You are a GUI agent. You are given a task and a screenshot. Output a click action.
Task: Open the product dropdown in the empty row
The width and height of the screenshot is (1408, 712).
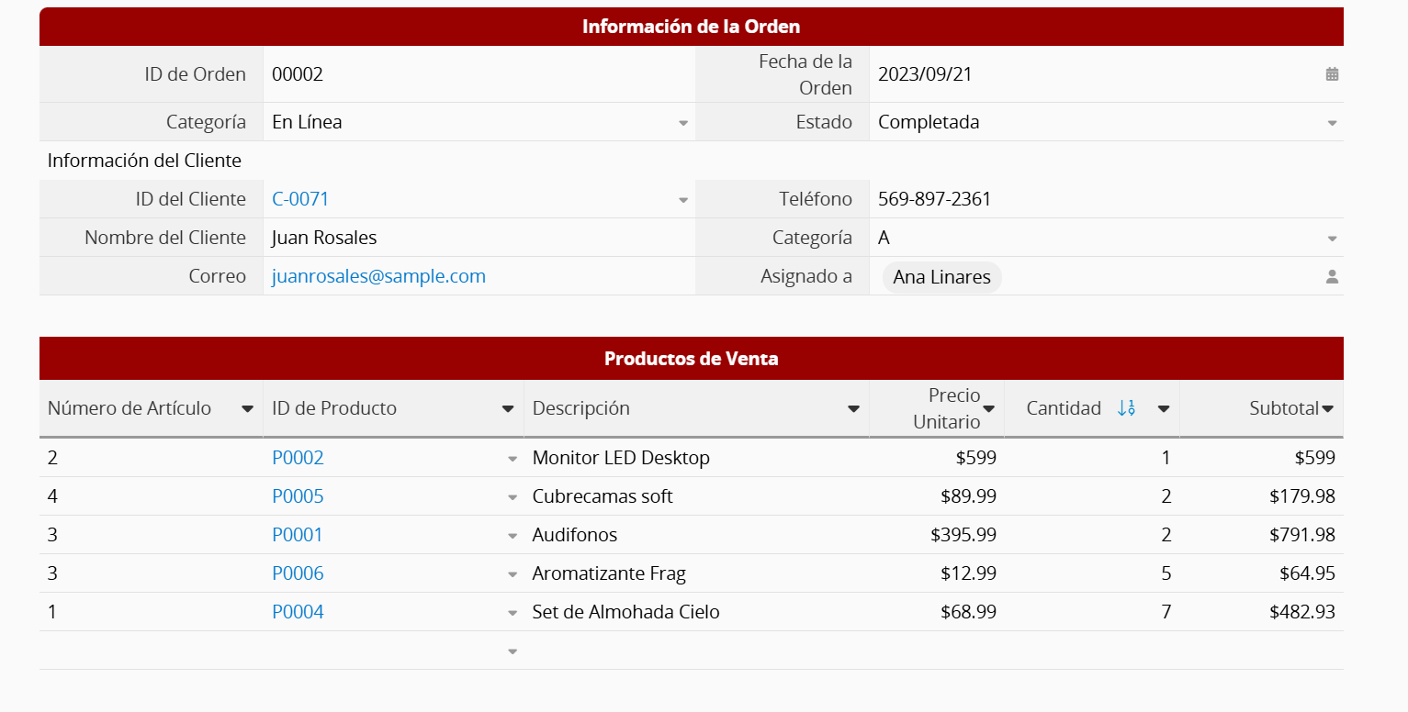(x=513, y=651)
